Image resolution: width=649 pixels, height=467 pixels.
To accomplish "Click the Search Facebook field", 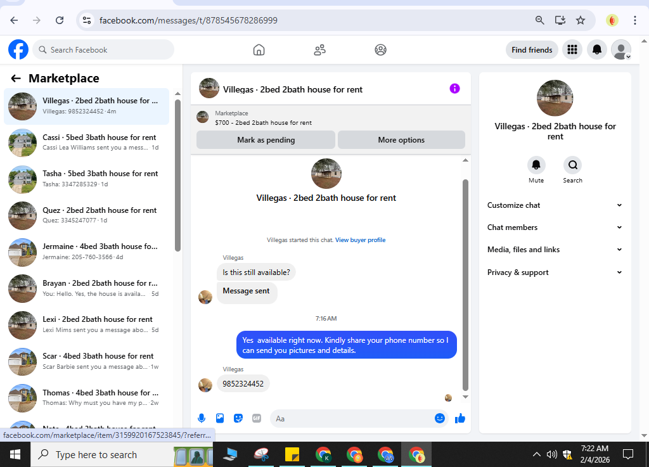I will (x=103, y=49).
